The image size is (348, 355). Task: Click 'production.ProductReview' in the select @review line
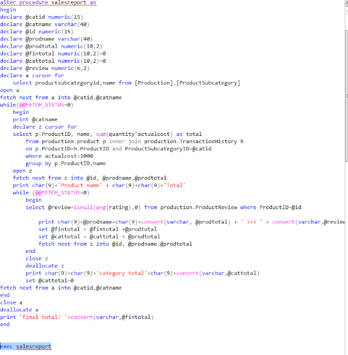point(199,207)
